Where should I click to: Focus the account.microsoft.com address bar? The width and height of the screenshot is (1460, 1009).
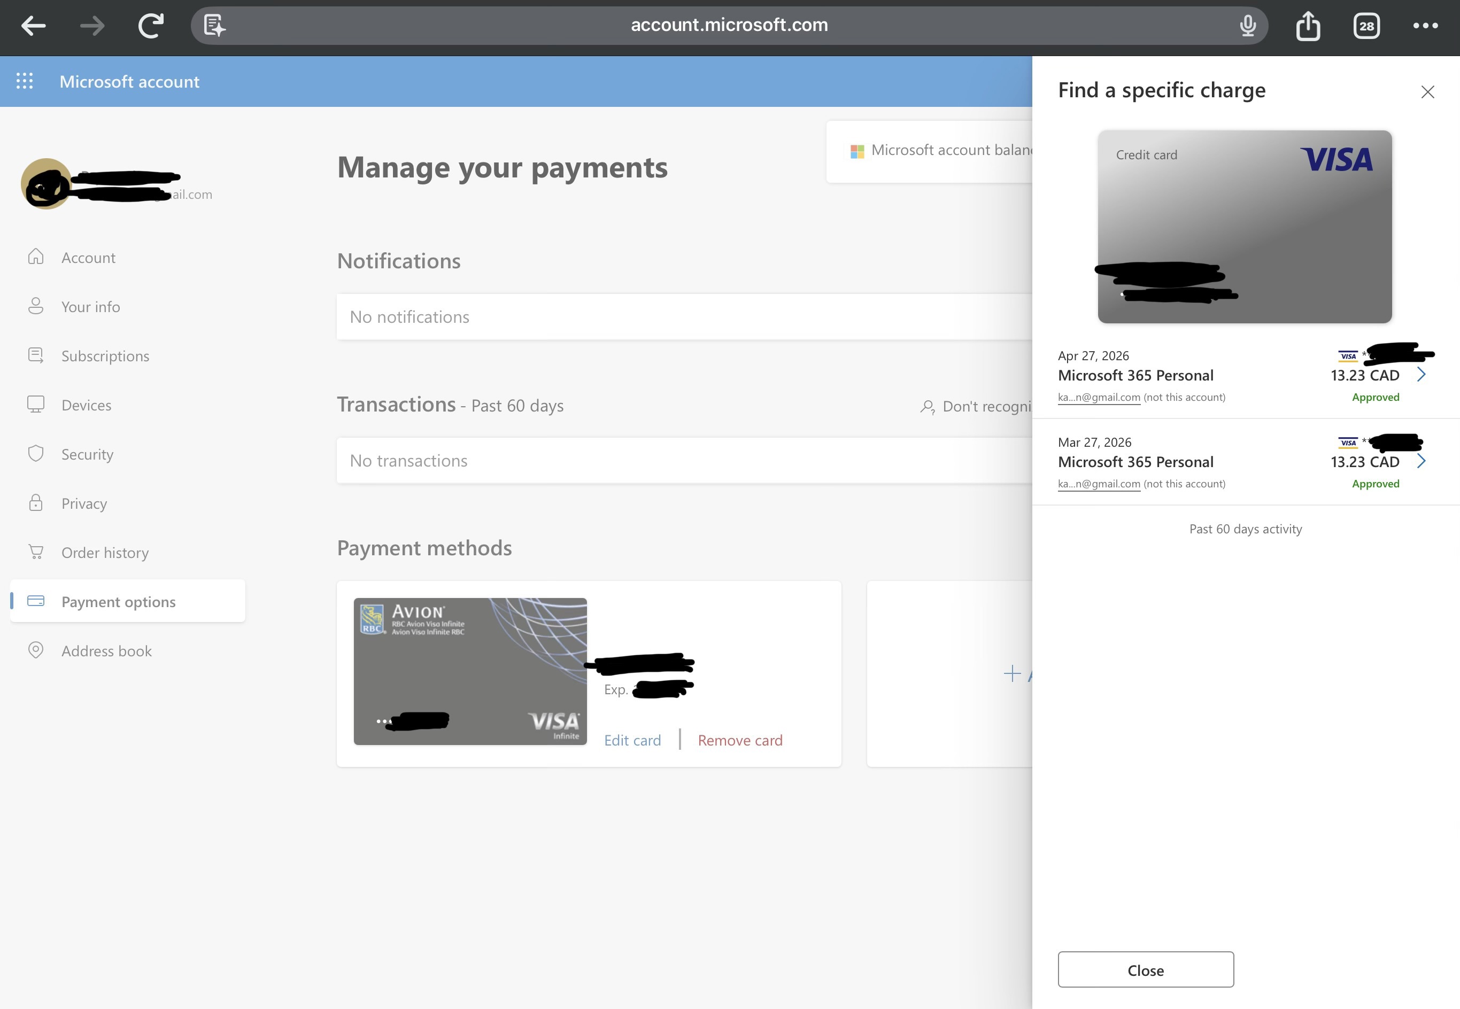click(729, 25)
